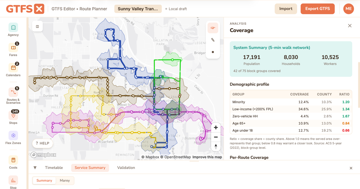
Task: Open the Flex Zones sidebar icon
Action: [13, 136]
